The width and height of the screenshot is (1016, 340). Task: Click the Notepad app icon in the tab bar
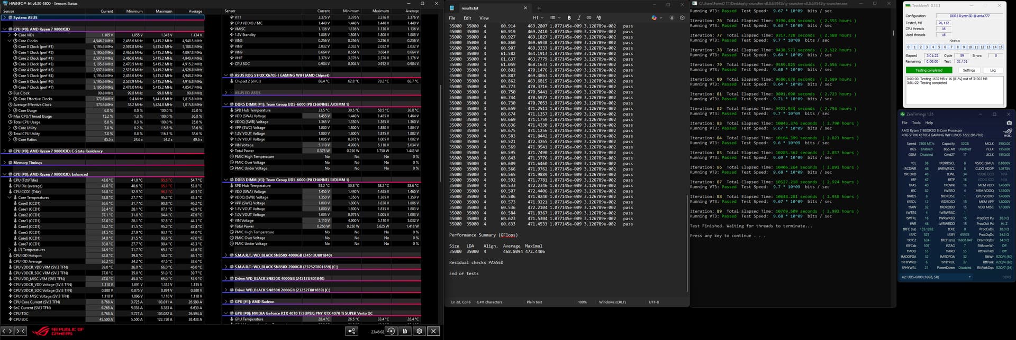[x=451, y=8]
